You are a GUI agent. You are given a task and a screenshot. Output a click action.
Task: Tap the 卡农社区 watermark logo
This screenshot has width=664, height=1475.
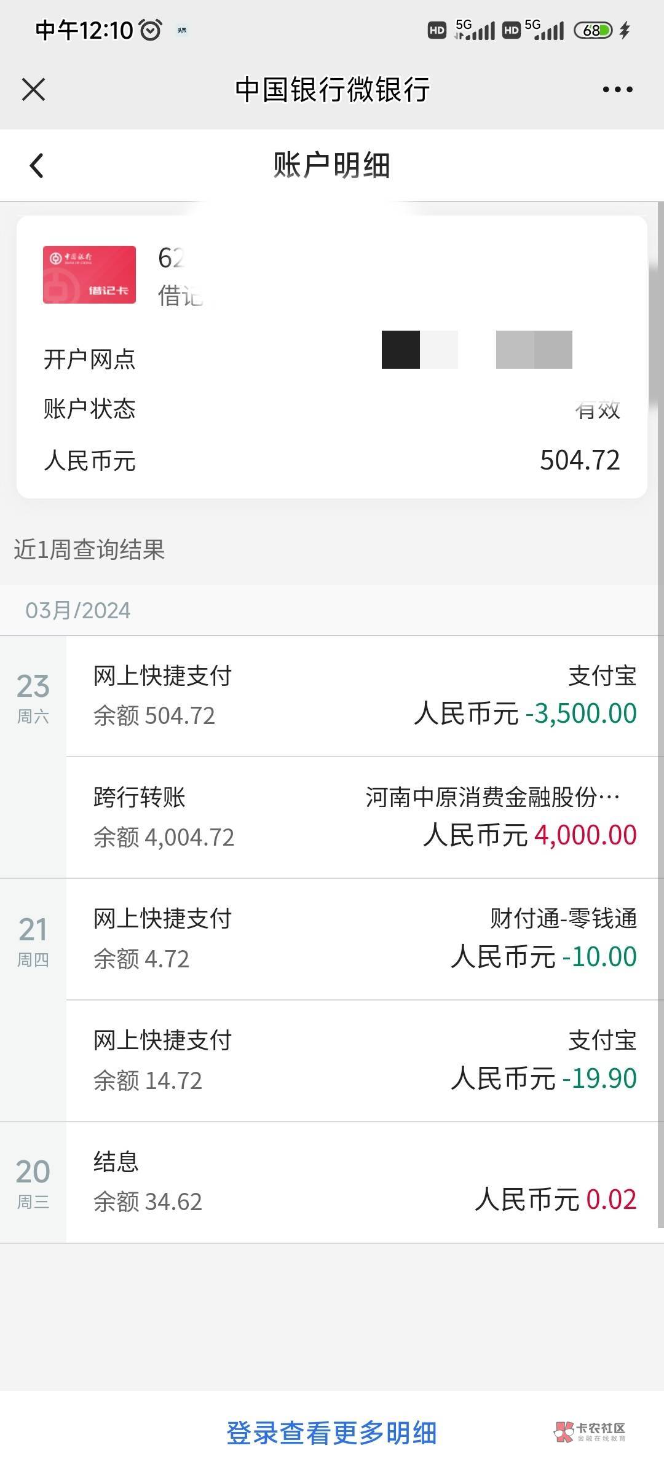(x=590, y=1432)
